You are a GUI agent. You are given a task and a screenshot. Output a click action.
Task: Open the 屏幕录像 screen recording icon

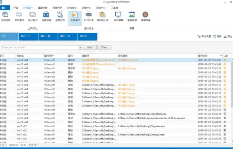coord(146,17)
